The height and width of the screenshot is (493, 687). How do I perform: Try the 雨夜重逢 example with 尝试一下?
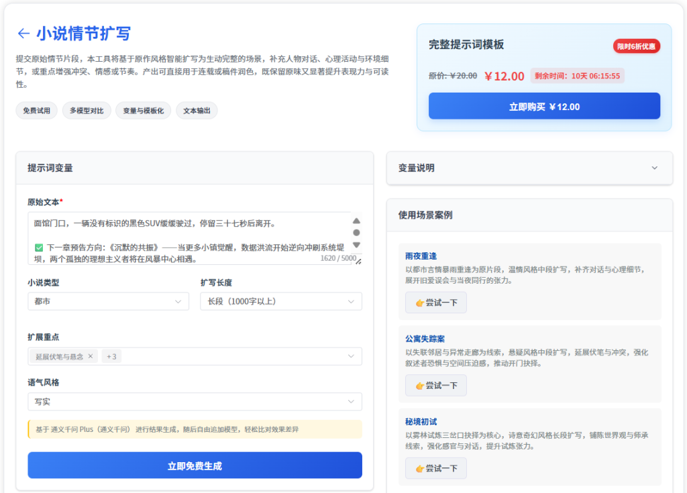[435, 303]
